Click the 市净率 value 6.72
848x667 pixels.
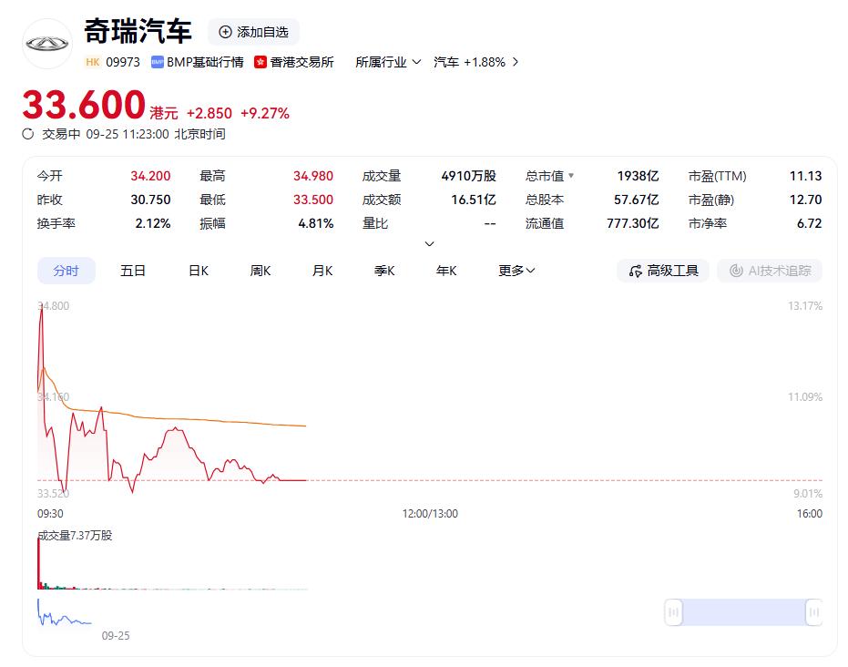tap(809, 223)
